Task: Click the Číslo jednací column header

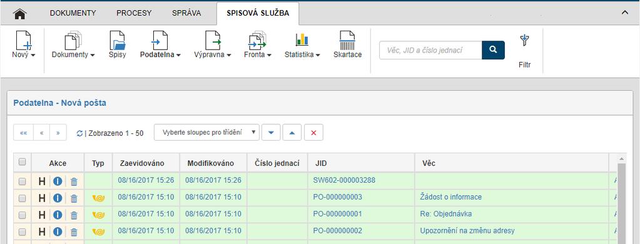Action: pos(277,163)
